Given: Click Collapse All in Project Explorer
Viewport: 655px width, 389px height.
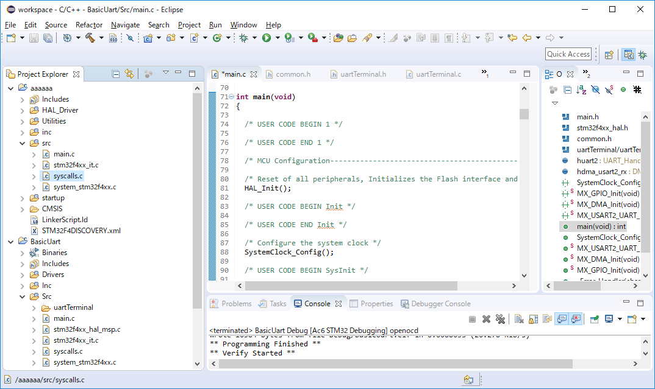Looking at the screenshot, I should 116,74.
